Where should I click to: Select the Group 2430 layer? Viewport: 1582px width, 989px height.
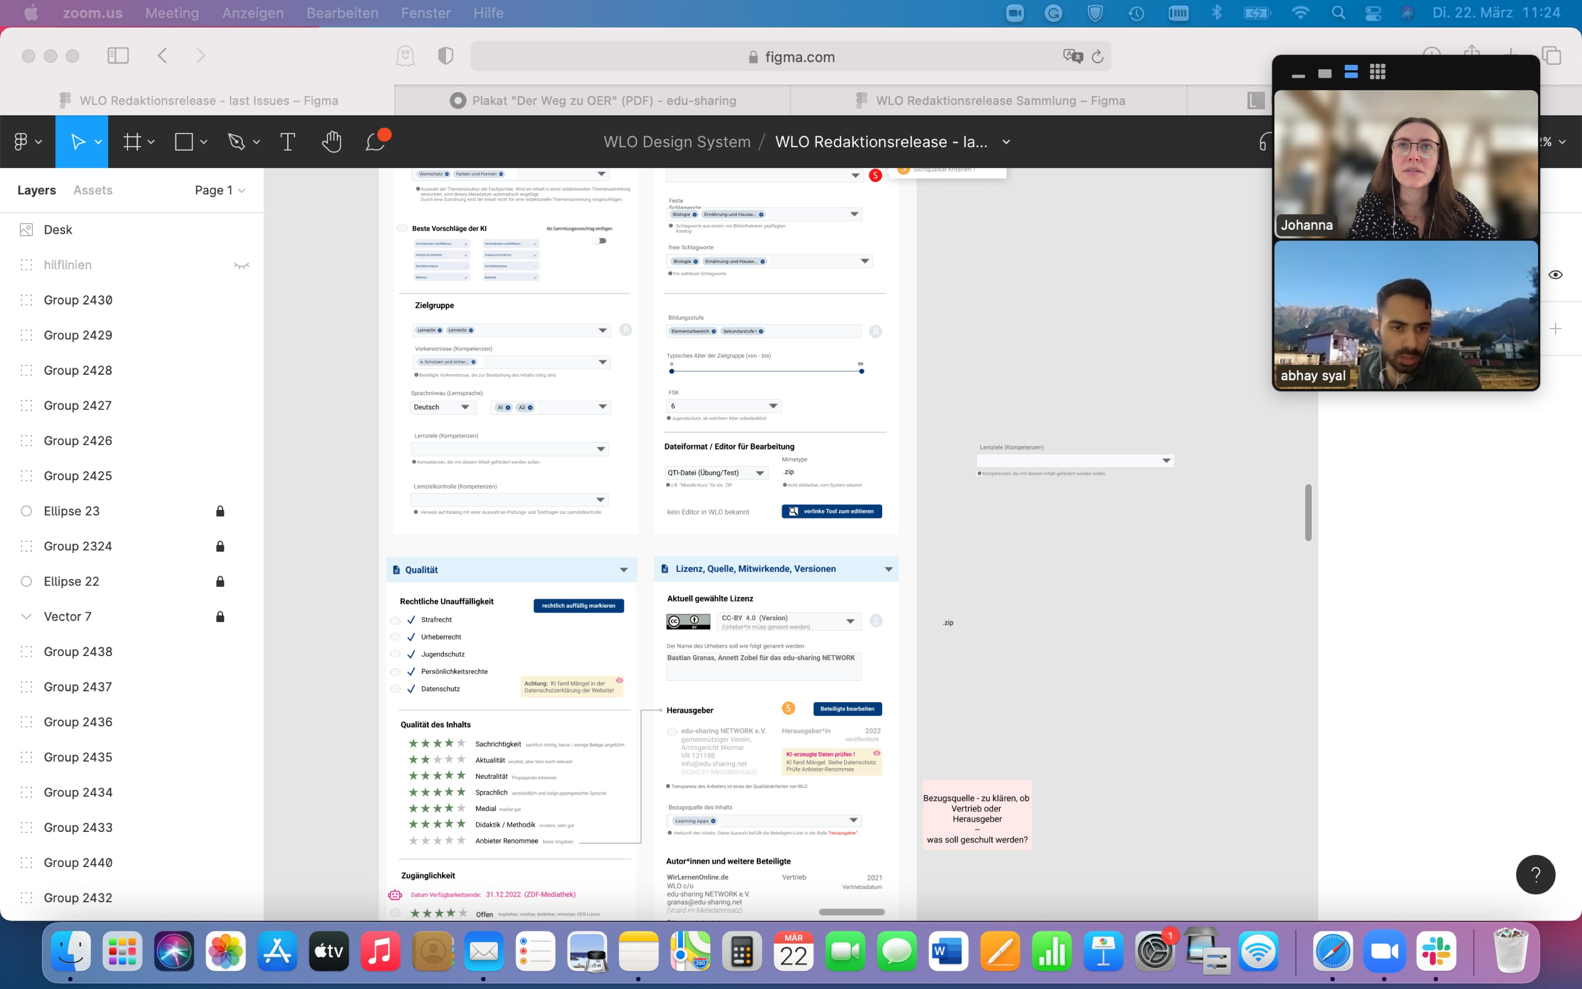[x=78, y=300]
